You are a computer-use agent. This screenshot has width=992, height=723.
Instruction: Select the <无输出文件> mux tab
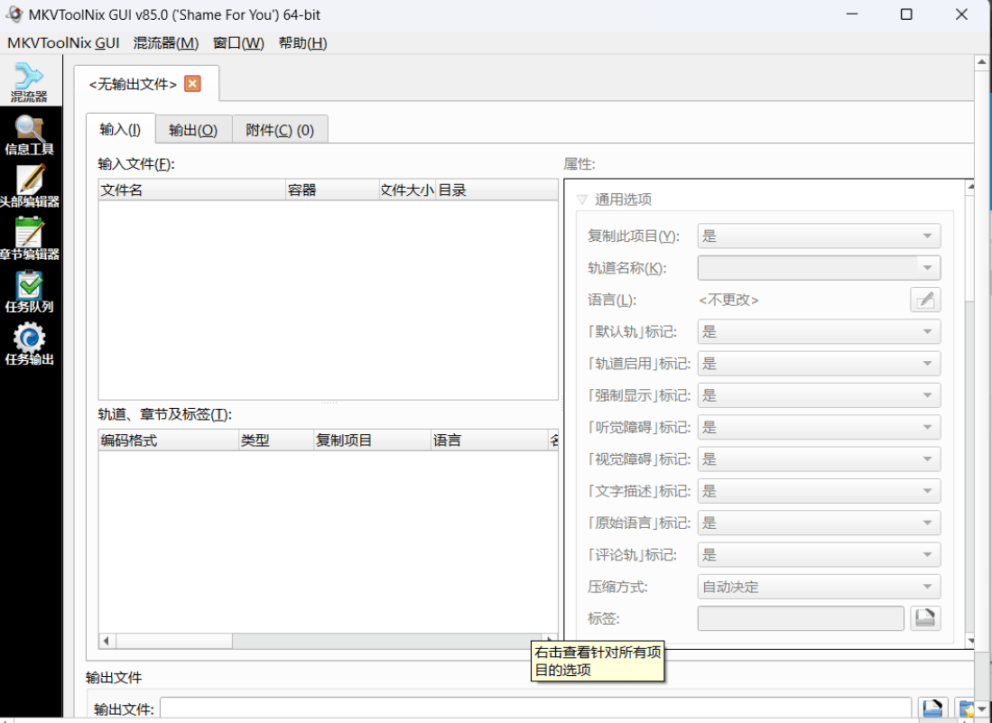pos(133,84)
